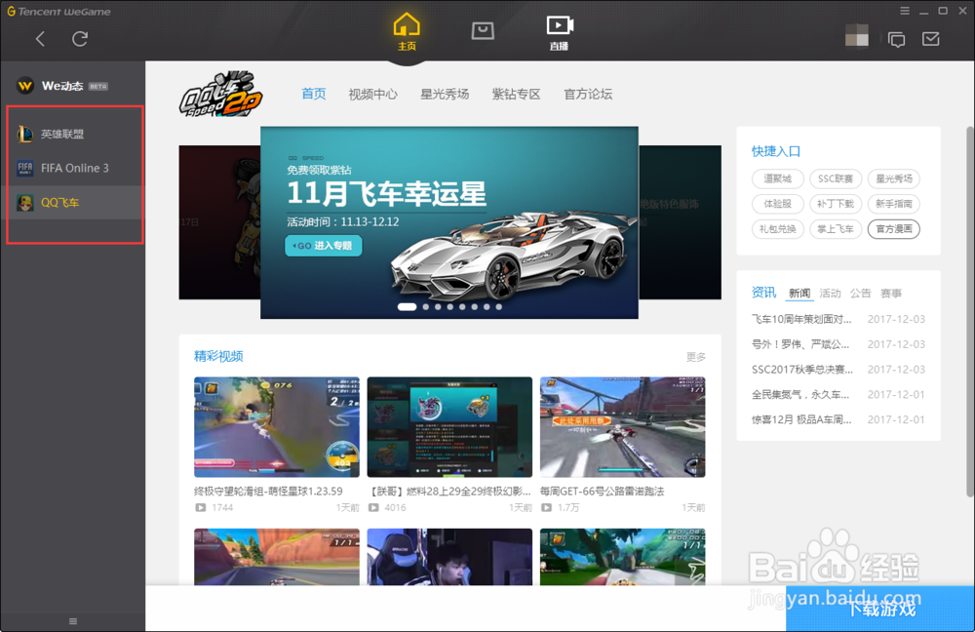The height and width of the screenshot is (632, 975).
Task: Open news SSC2017秋季总决赛...
Action: [802, 370]
